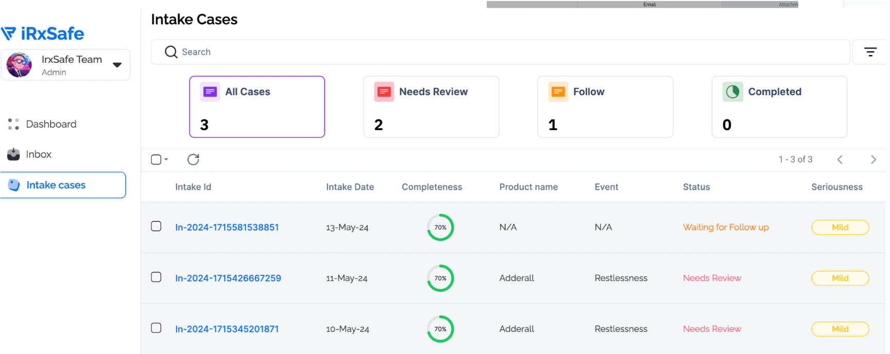The image size is (890, 354).
Task: Click the filter icon beside search bar
Action: click(870, 52)
